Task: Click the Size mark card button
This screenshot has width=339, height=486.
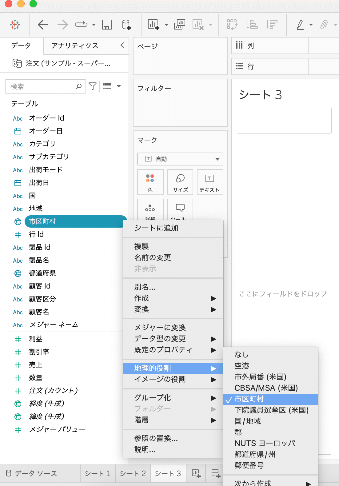Action: click(180, 182)
